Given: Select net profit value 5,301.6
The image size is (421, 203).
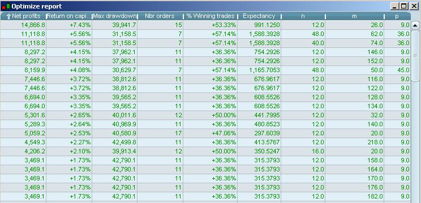Looking at the screenshot, I should pos(35,115).
